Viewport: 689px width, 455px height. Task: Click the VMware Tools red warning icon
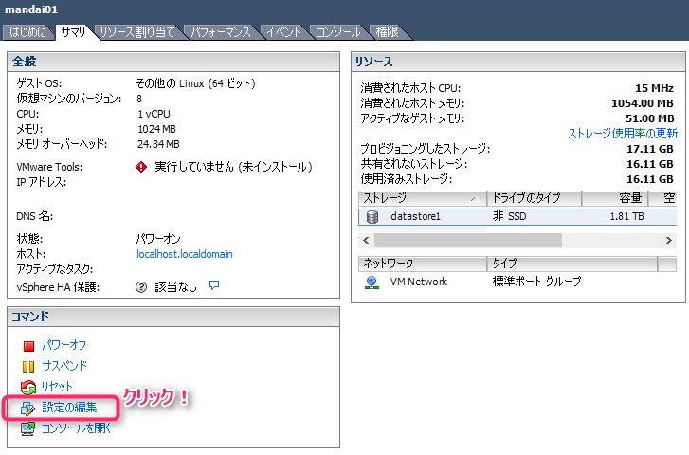(141, 167)
